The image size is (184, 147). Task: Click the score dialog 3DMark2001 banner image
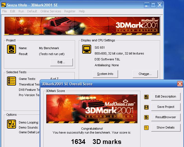coord(92,109)
